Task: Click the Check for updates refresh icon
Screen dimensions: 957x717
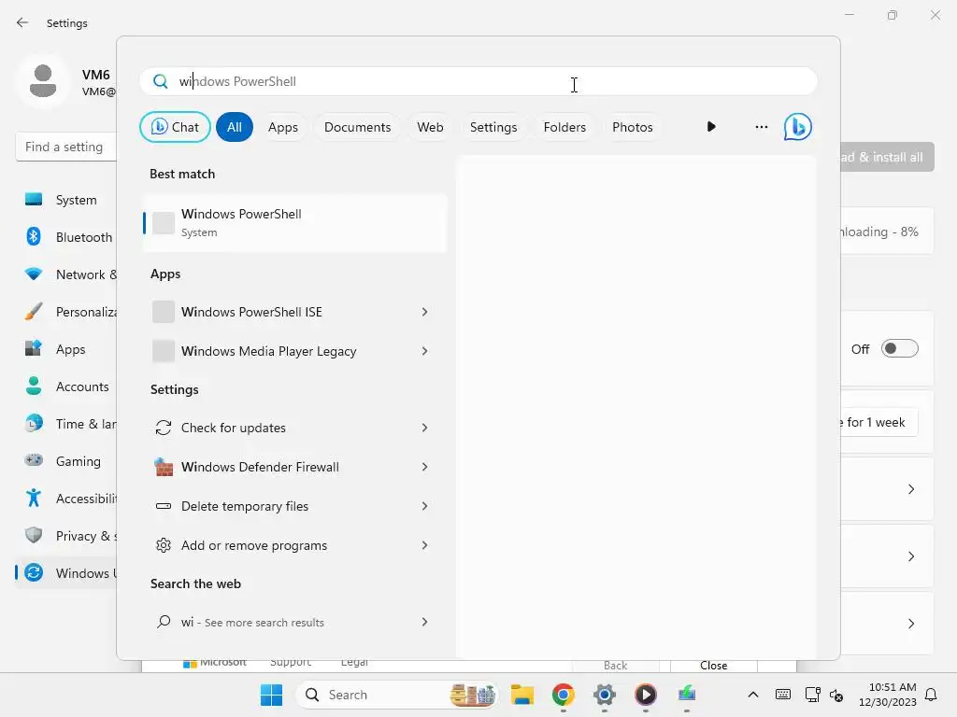Action: click(x=163, y=428)
